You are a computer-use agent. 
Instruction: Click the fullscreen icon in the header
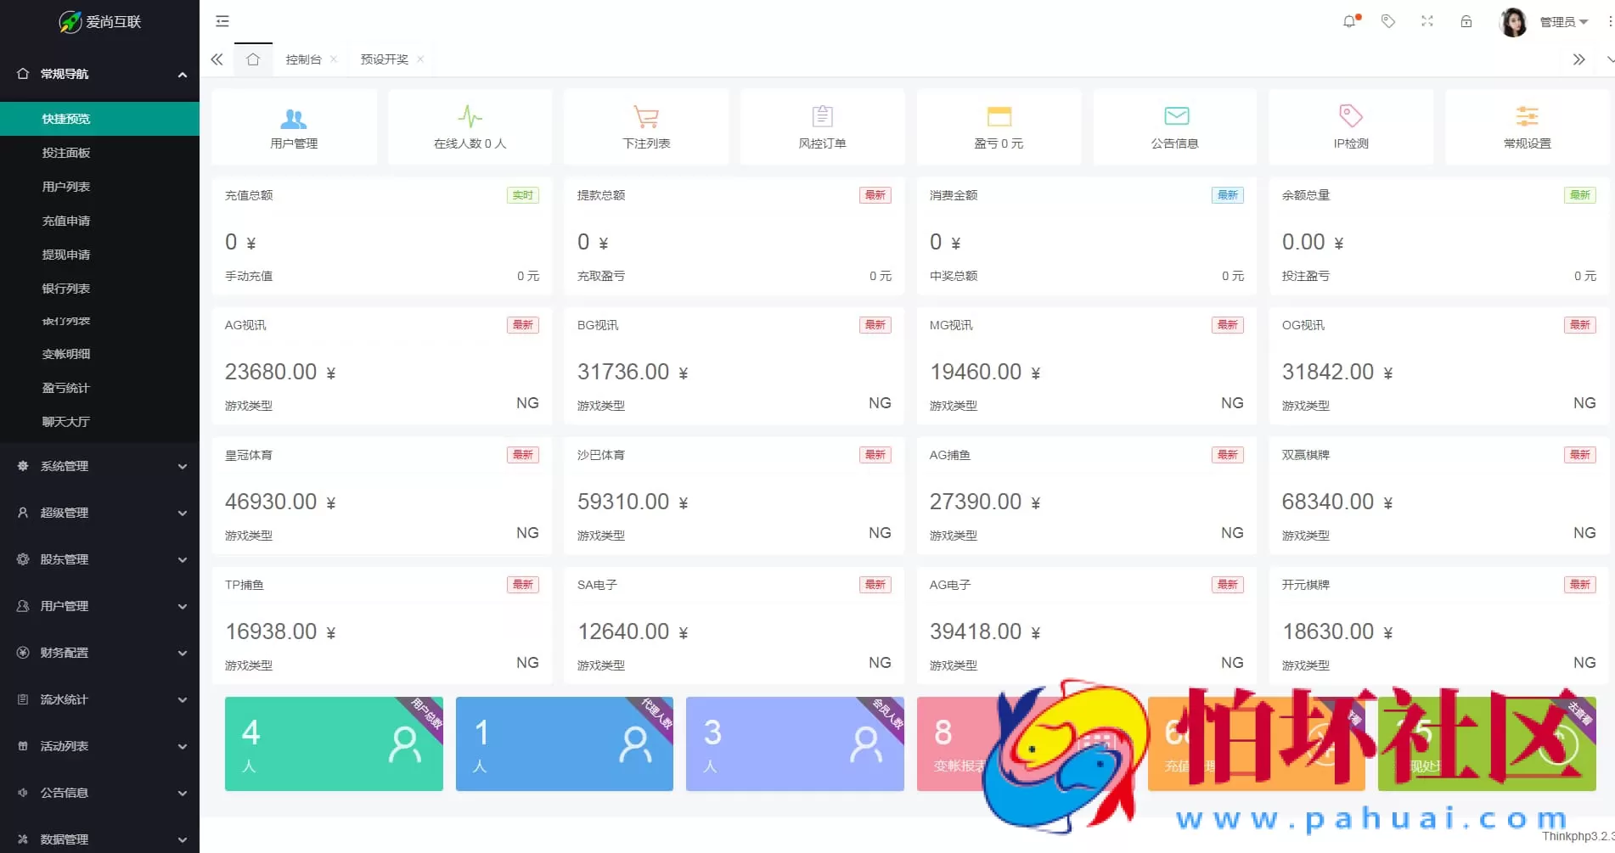[1427, 21]
